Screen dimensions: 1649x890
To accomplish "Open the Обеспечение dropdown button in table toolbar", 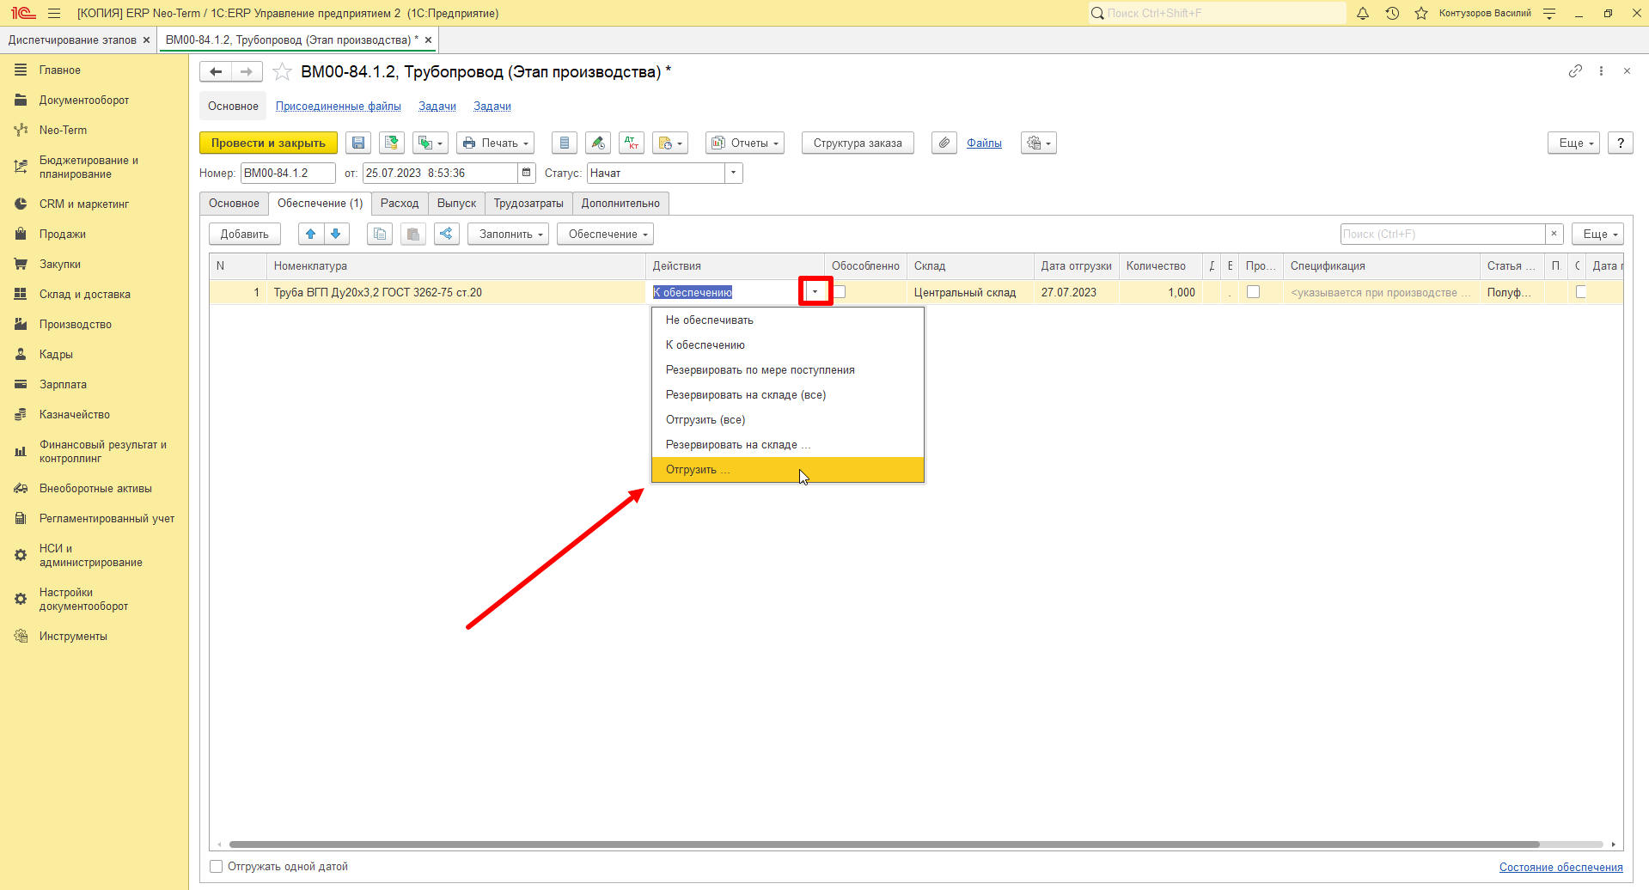I will (x=605, y=234).
